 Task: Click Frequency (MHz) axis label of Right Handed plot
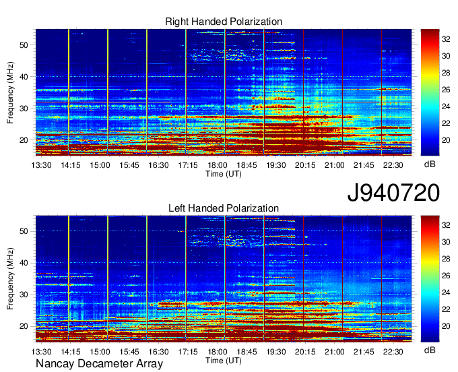[x=10, y=92]
